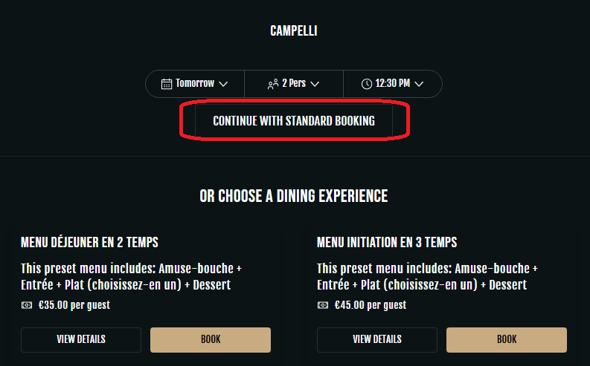Click the guests icon beside 2 Pers

click(x=273, y=84)
